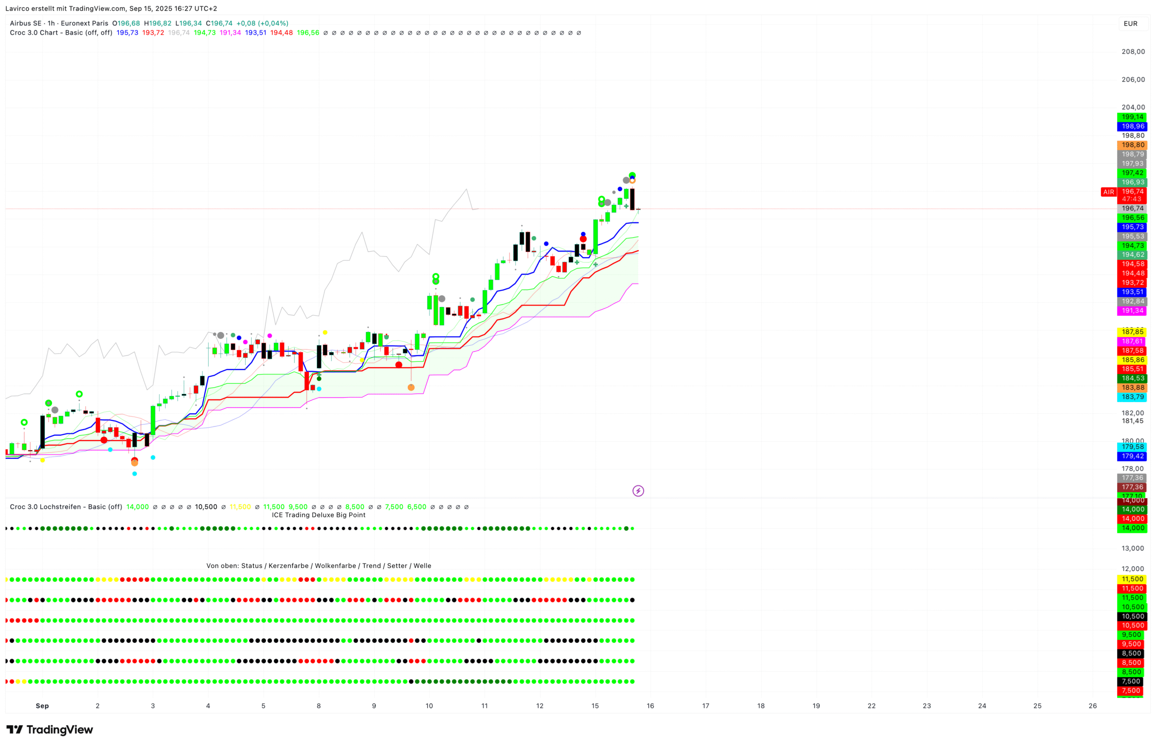The height and width of the screenshot is (746, 1156).
Task: Click the Sep label on the time axis
Action: point(42,706)
